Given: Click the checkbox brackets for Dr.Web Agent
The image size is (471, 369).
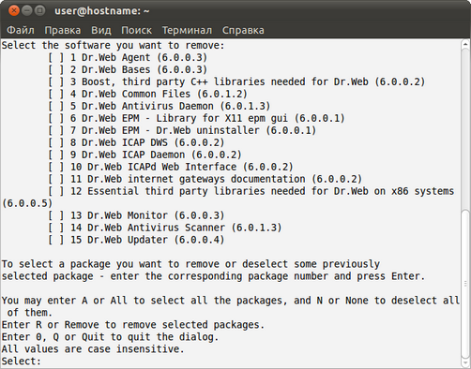Looking at the screenshot, I should click(56, 57).
